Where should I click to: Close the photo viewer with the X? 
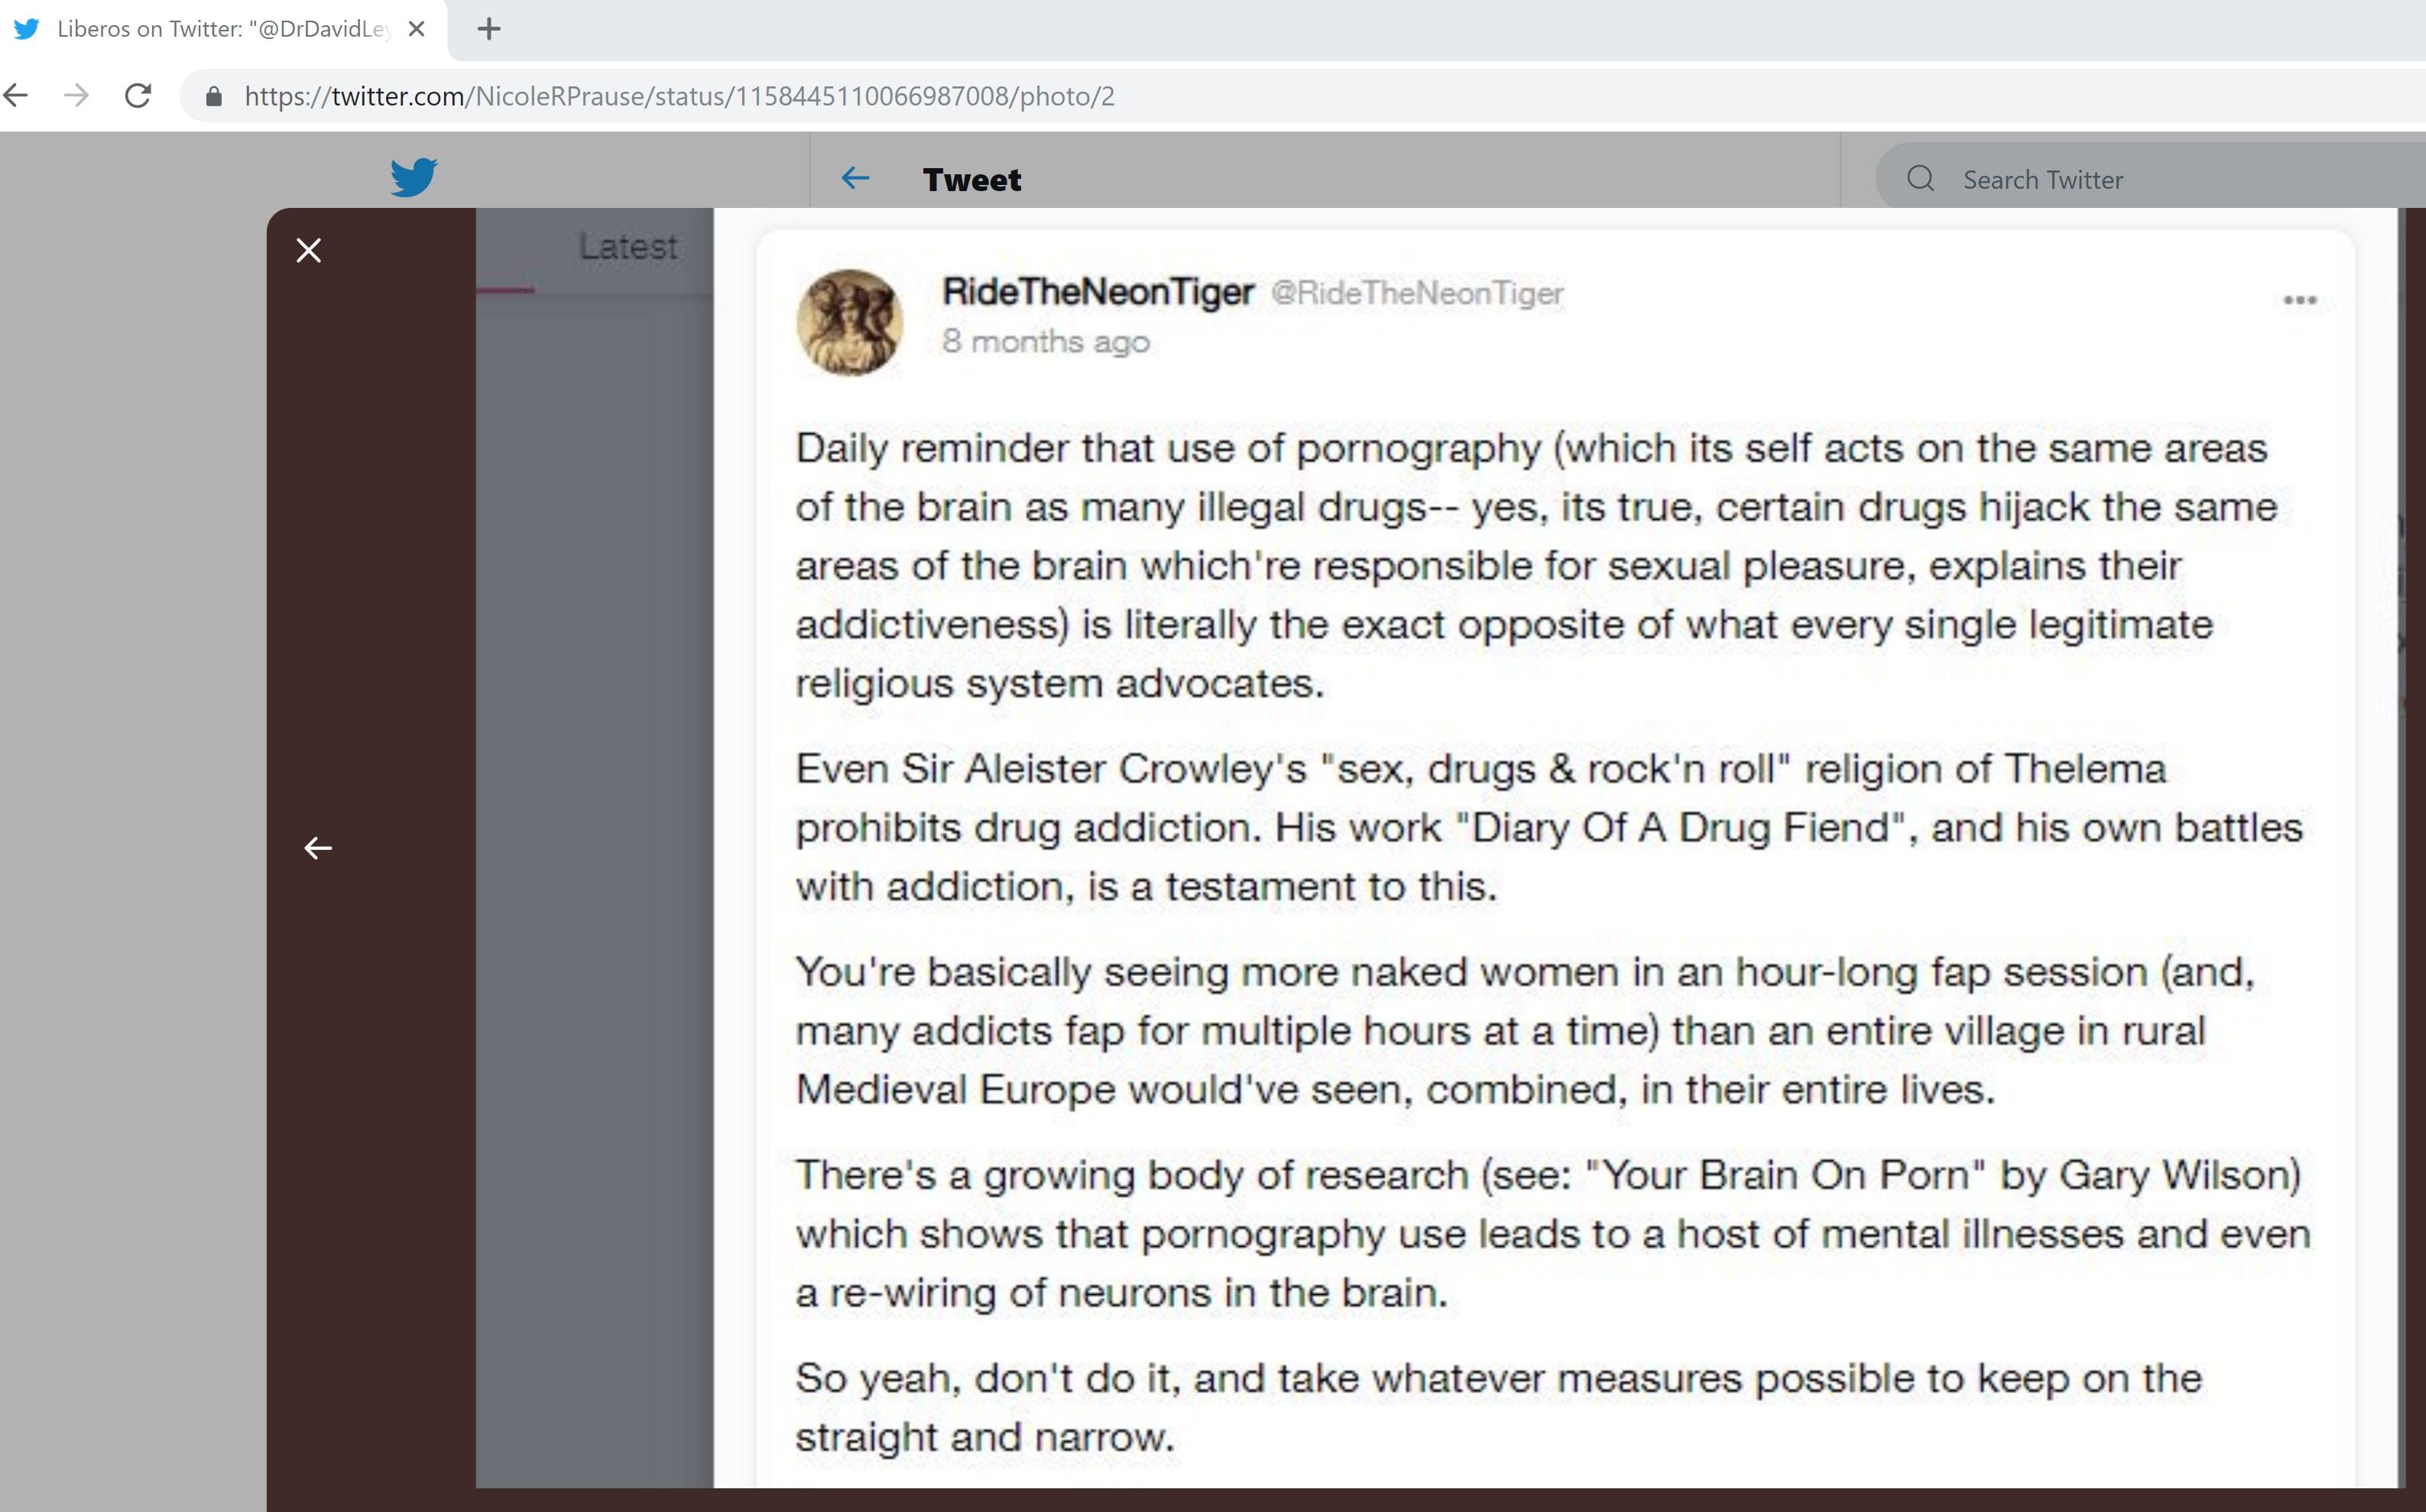coord(309,250)
